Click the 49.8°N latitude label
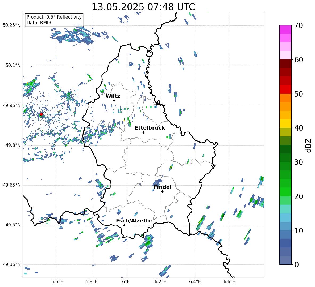315x287 pixels. [x=13, y=145]
